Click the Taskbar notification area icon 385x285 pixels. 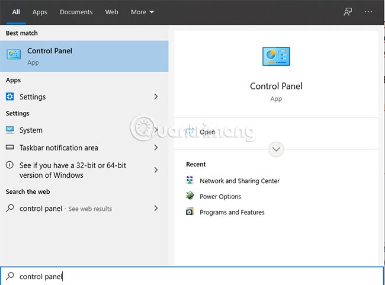(x=10, y=148)
